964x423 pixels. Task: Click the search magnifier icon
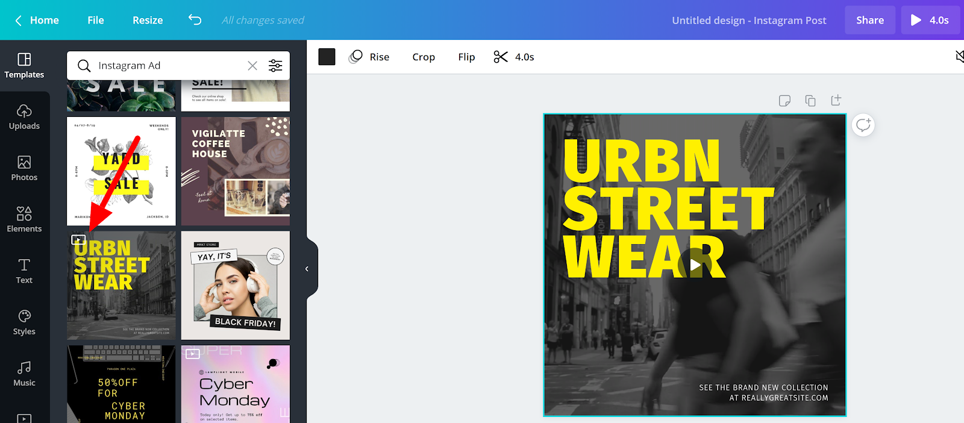(x=84, y=66)
